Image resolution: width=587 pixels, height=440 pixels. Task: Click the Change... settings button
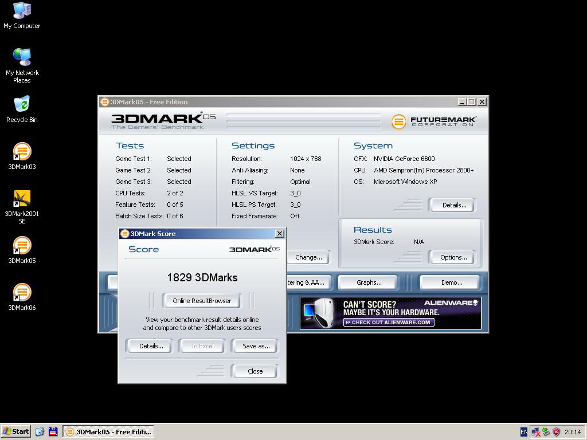coord(308,257)
